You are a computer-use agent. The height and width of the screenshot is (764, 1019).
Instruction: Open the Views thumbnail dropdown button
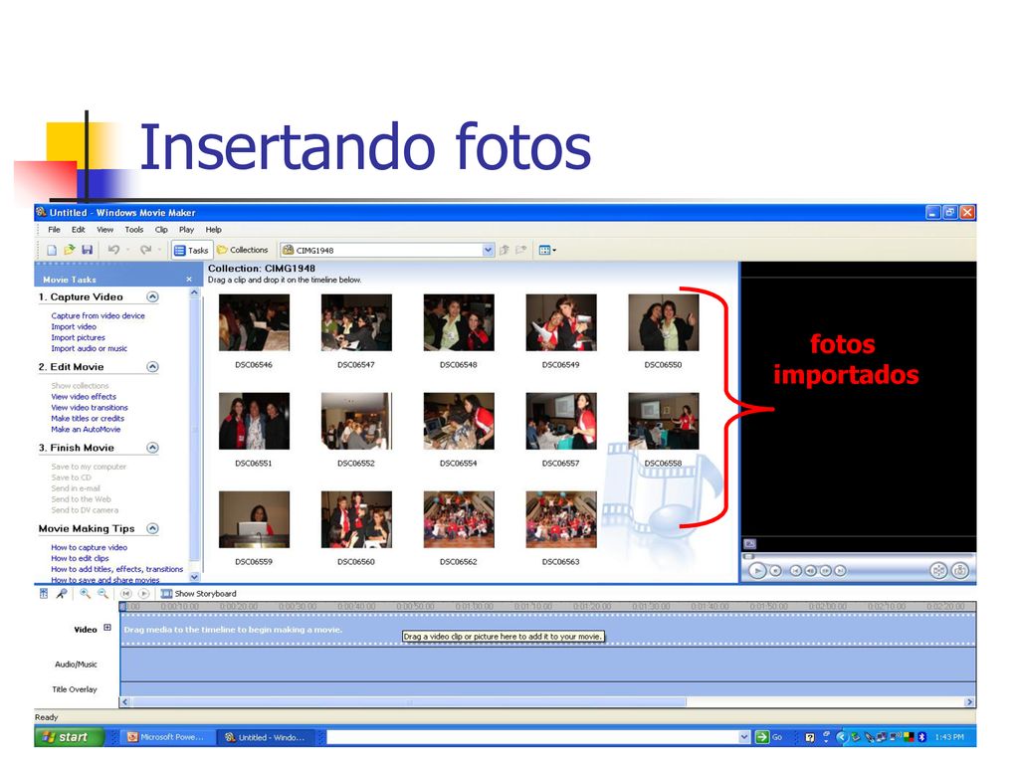coord(547,250)
